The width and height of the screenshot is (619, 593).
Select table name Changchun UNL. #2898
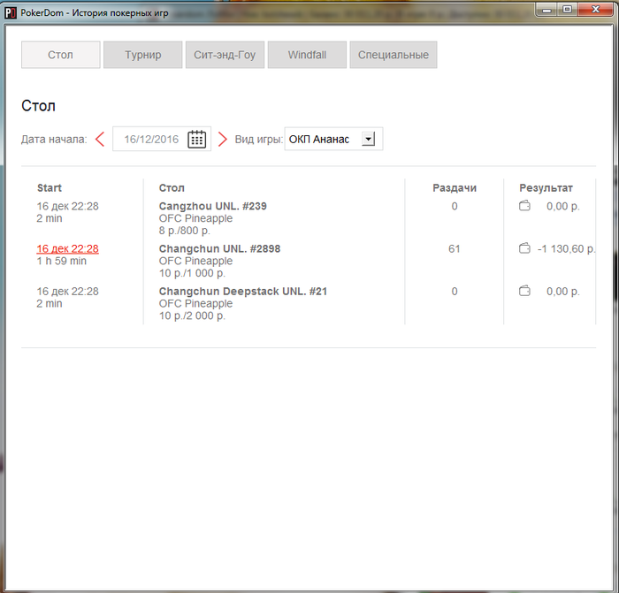pos(219,248)
